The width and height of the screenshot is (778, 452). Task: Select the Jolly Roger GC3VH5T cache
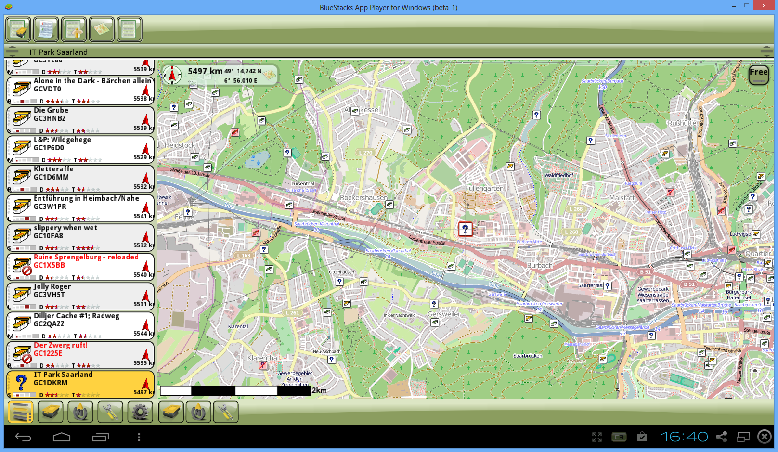(80, 296)
